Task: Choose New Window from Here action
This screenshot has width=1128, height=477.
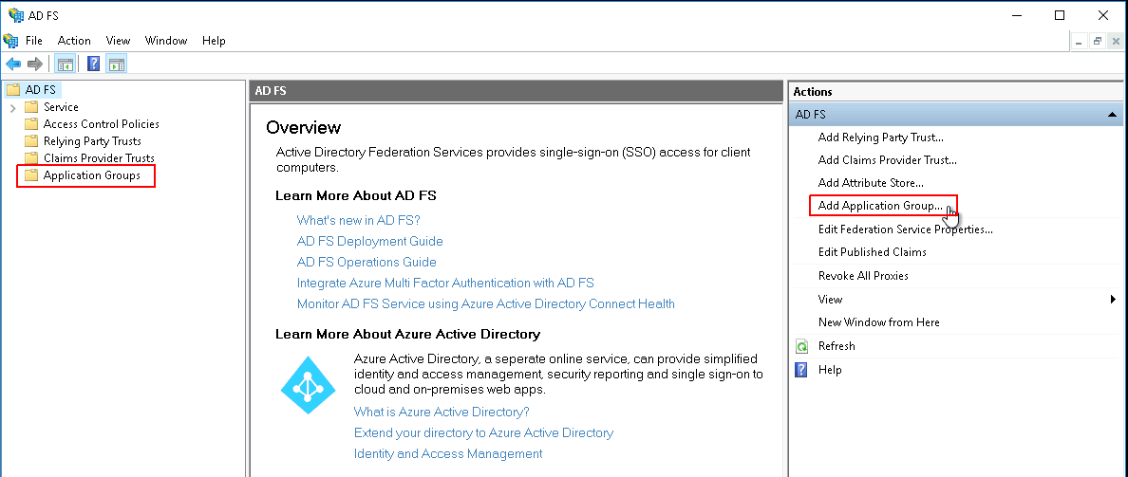Action: coord(879,322)
